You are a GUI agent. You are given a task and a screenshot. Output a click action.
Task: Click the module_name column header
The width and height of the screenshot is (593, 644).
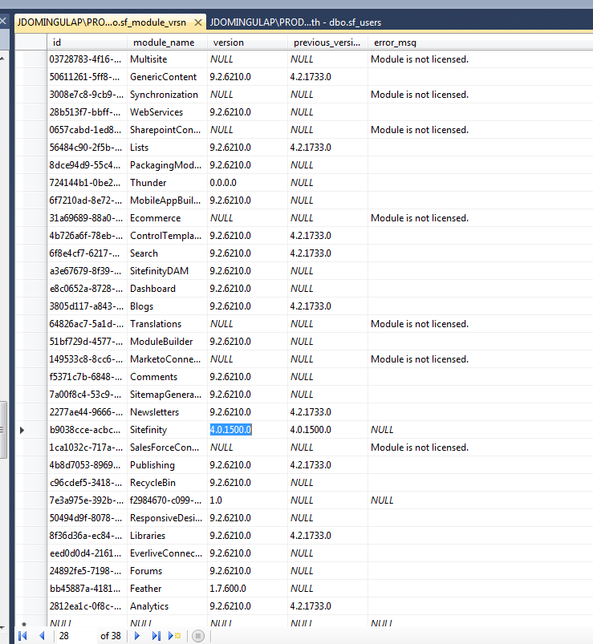coord(167,43)
